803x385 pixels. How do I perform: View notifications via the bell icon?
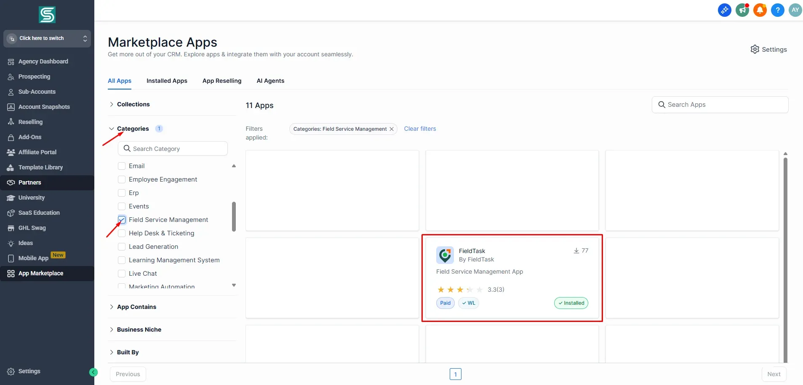[x=760, y=10]
